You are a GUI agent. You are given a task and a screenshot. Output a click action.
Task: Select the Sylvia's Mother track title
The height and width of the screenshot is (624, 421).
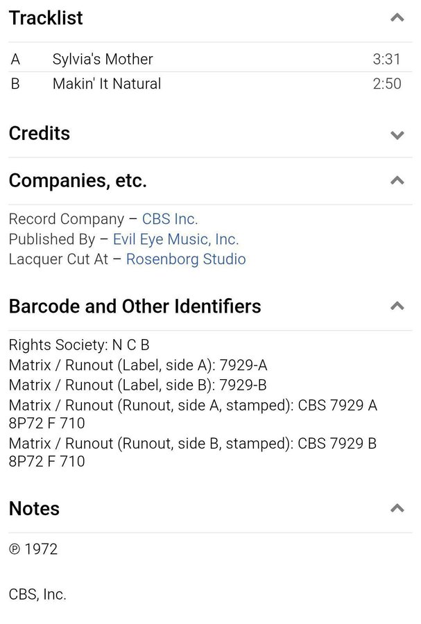tap(103, 60)
